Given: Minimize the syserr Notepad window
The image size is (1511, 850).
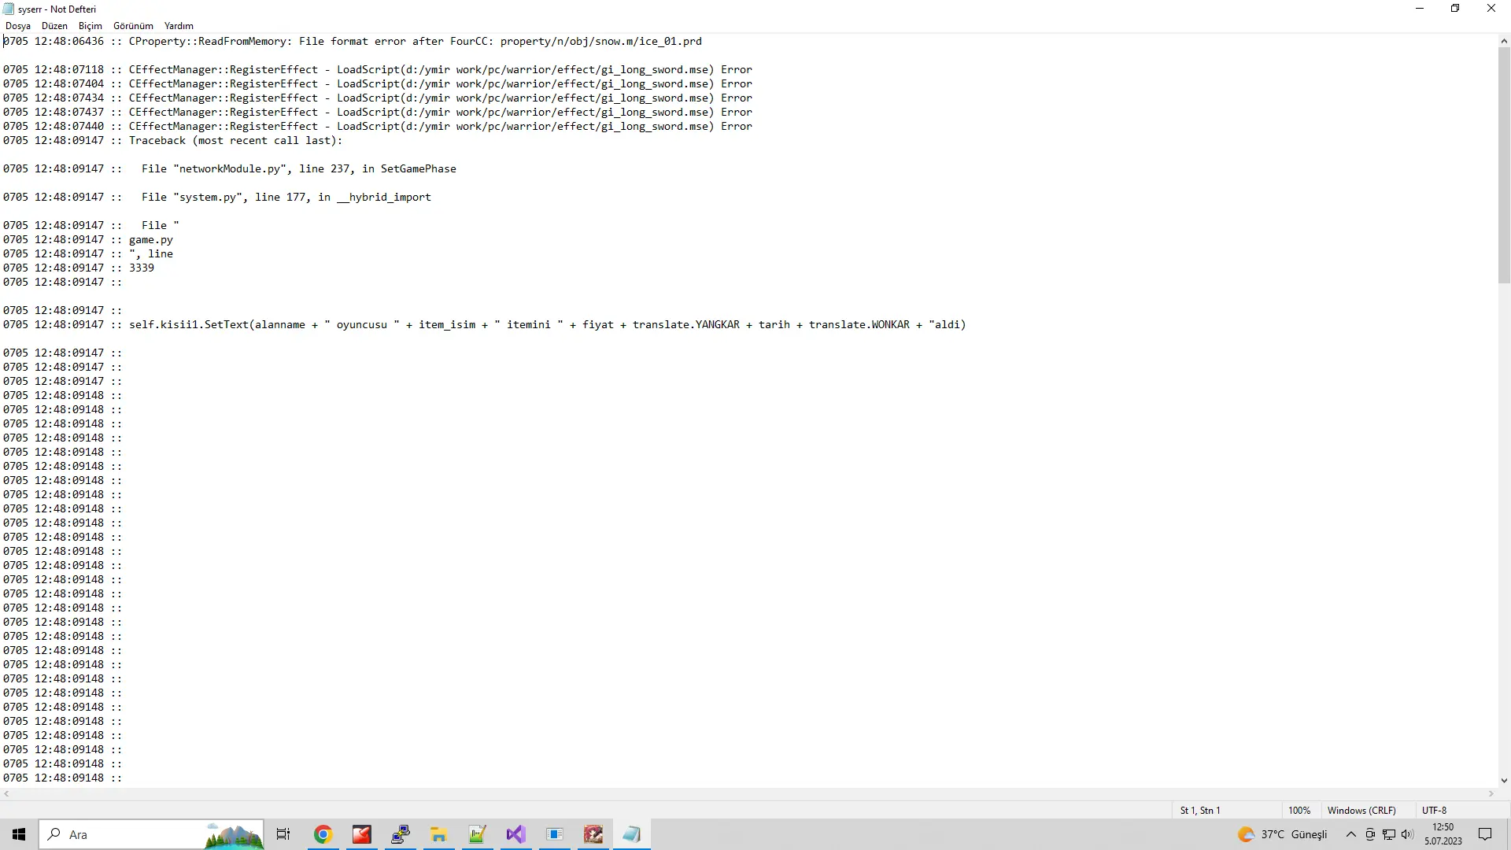Looking at the screenshot, I should coord(1420,9).
